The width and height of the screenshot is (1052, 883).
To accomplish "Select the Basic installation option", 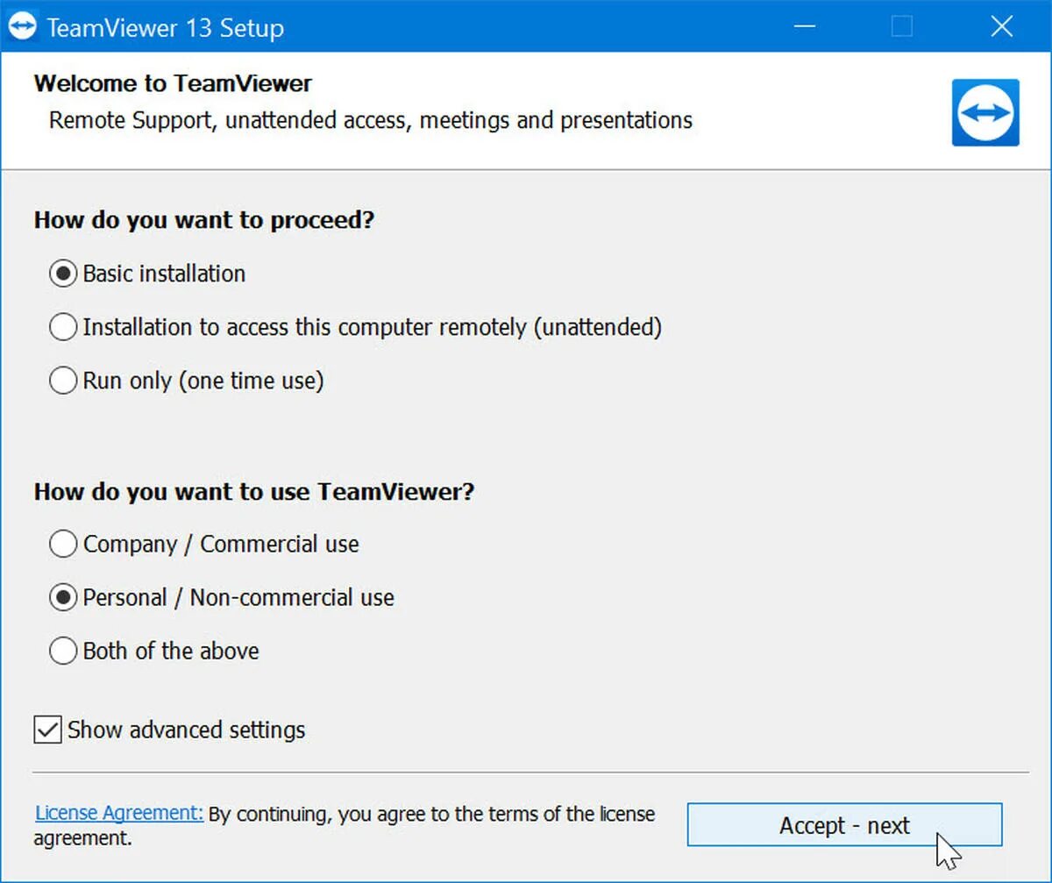I will pyautogui.click(x=63, y=274).
